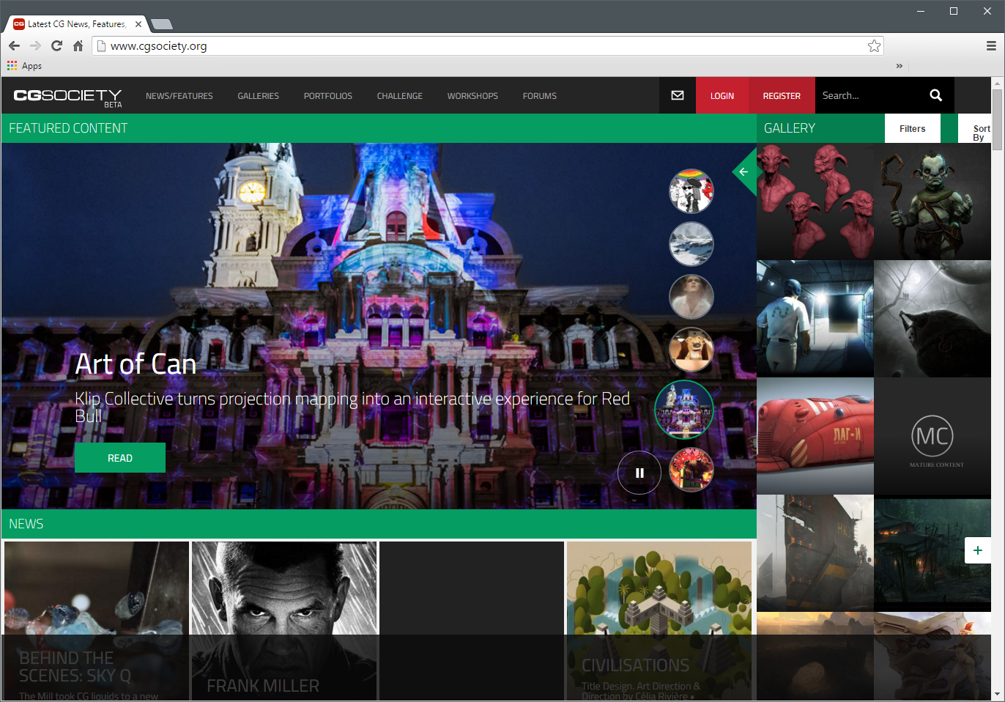
Task: Select the snowy mountain slide thumbnail
Action: coord(691,244)
